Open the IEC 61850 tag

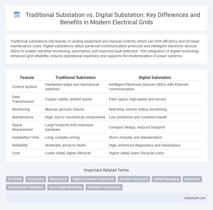pos(15,179)
